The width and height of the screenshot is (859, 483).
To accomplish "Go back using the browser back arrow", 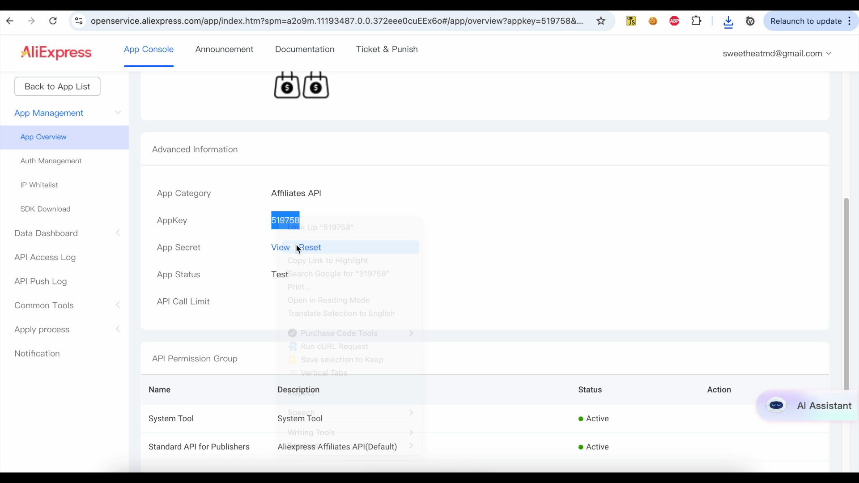I will tap(10, 21).
